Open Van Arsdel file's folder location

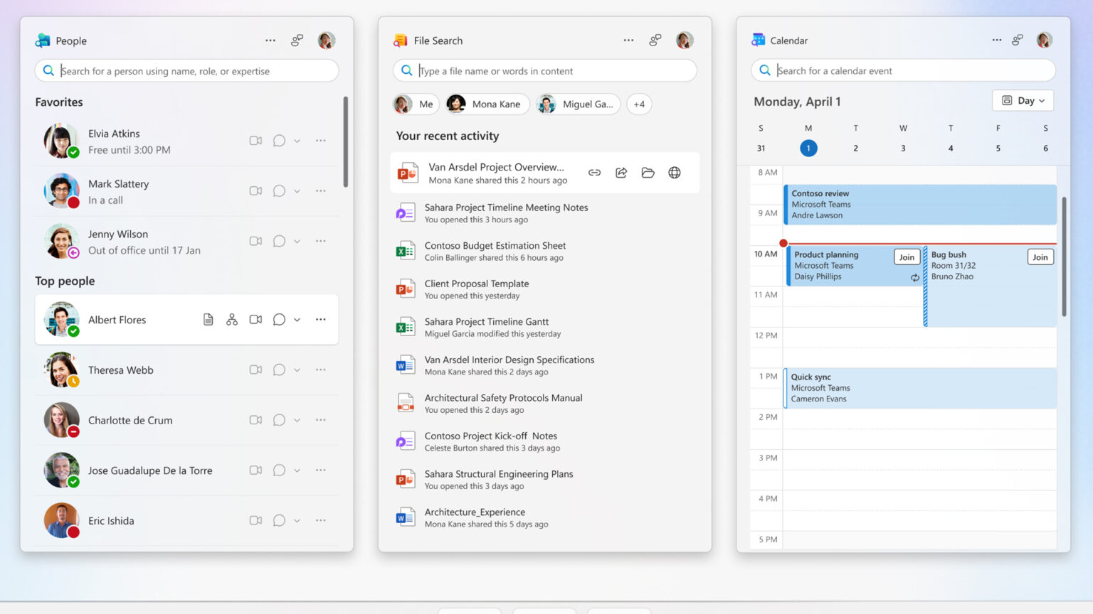pos(648,173)
